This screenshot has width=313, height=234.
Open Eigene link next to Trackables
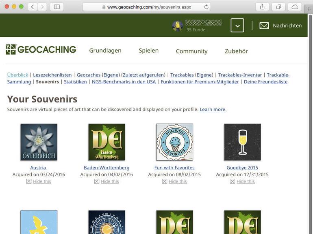[x=204, y=75]
